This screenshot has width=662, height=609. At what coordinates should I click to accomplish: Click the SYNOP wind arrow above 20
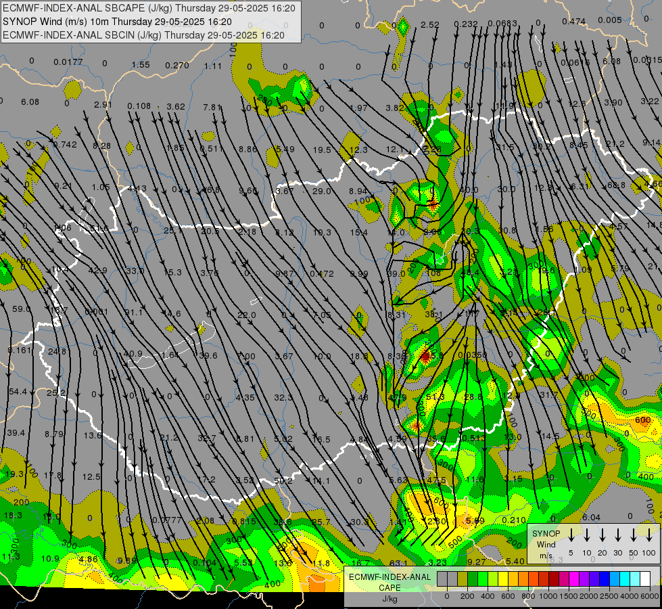point(602,535)
